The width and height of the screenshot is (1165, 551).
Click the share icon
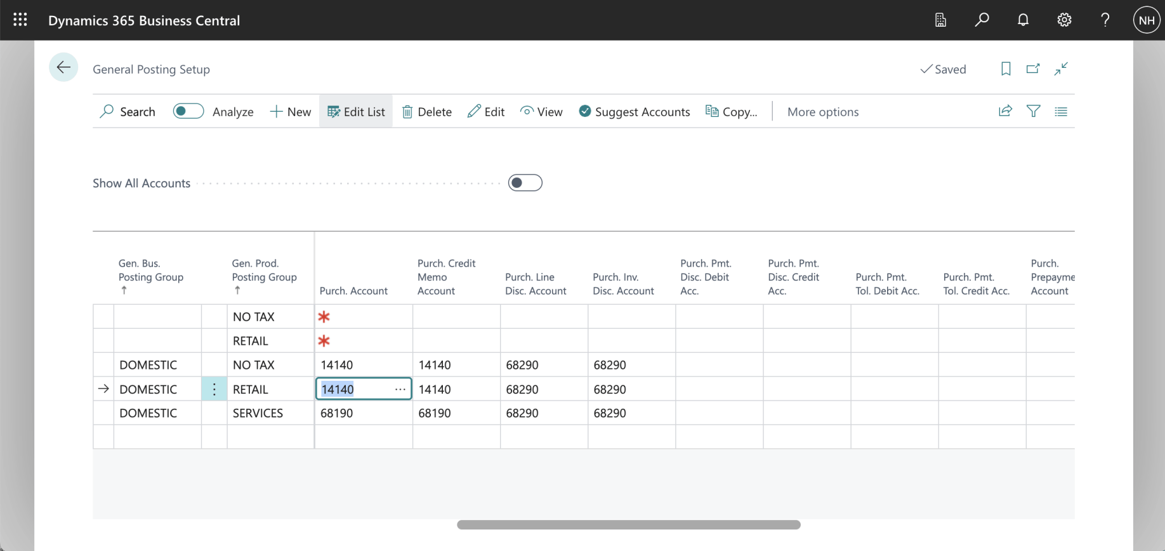[x=1005, y=111]
